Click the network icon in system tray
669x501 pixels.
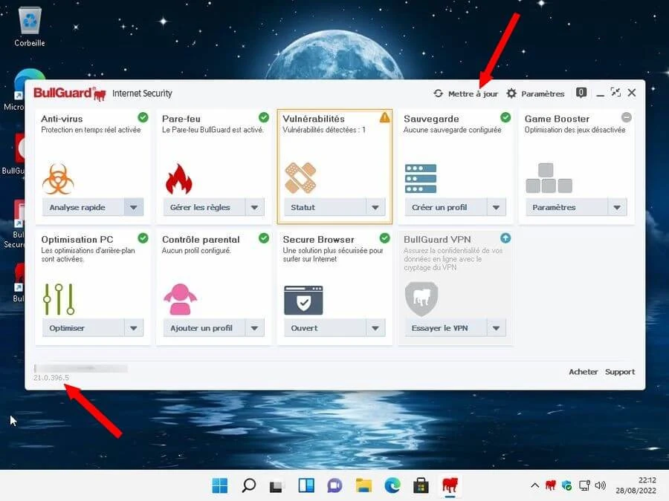click(x=584, y=485)
